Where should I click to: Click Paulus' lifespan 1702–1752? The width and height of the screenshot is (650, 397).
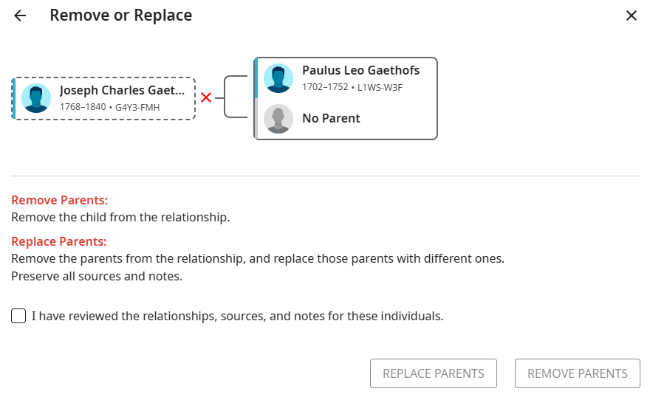[x=325, y=88]
